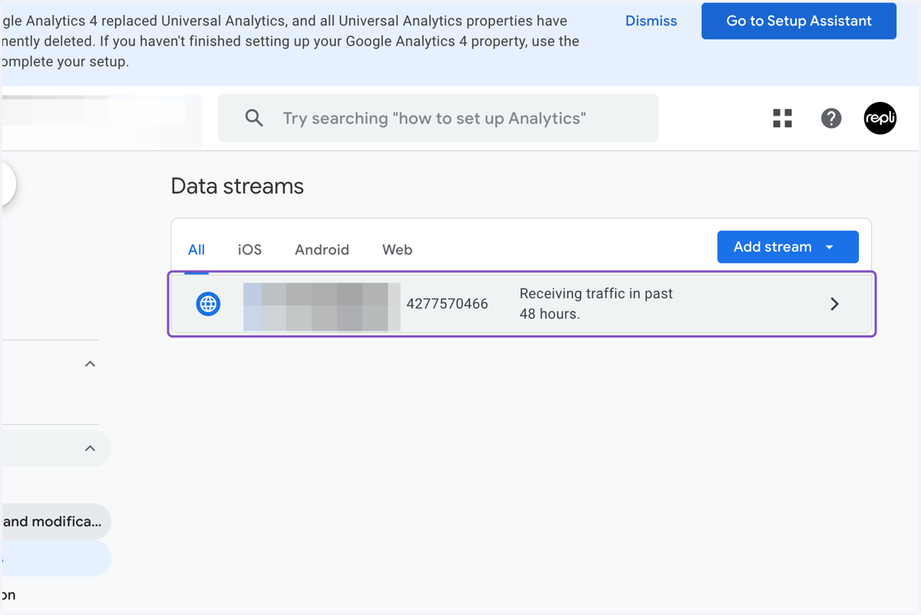Viewport: 921px width, 615px height.
Task: Select the All streams tab
Action: pyautogui.click(x=196, y=250)
